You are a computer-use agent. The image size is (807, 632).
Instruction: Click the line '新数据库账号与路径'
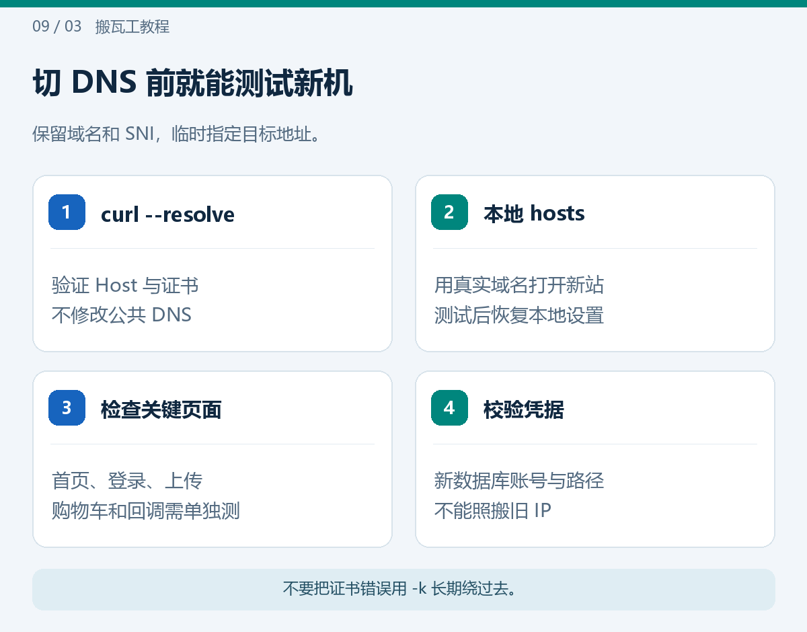point(519,481)
